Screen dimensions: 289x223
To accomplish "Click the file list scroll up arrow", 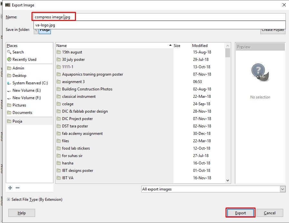I will (228, 46).
